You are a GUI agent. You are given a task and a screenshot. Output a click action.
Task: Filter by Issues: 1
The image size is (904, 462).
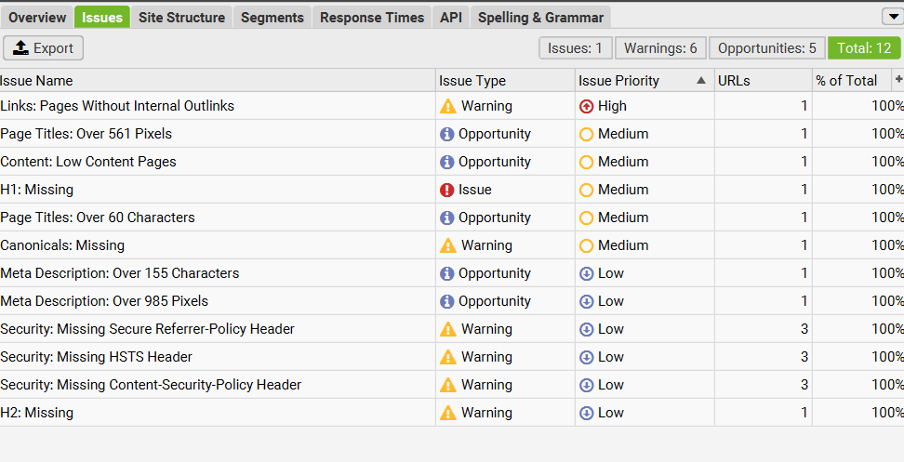pos(576,47)
